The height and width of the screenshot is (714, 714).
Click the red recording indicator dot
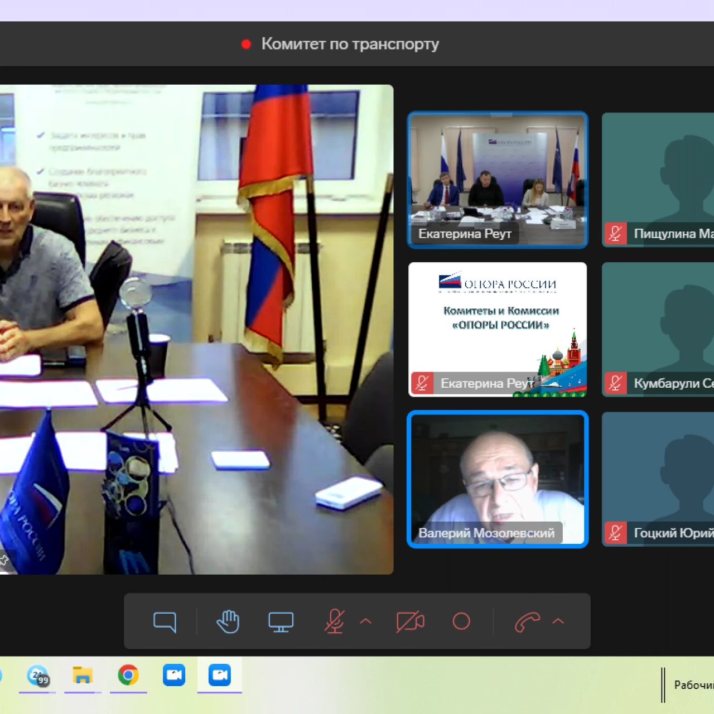point(246,44)
